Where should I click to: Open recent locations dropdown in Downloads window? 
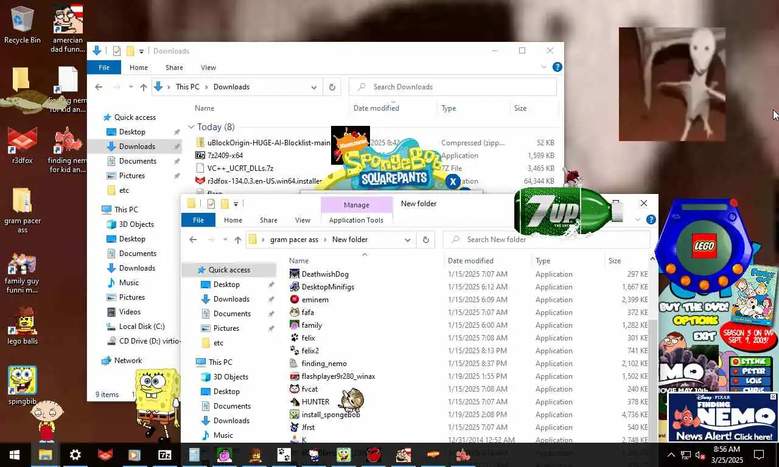131,87
